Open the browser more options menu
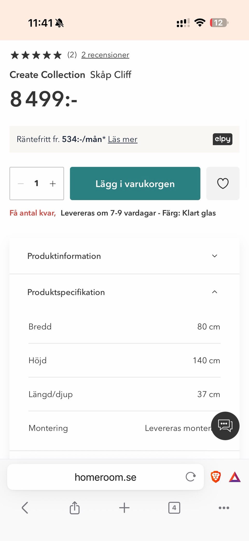Screen dimensions: 249x541 (224, 508)
